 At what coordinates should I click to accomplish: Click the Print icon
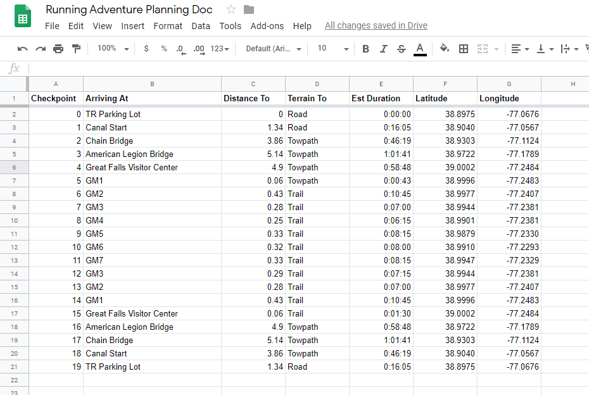58,49
